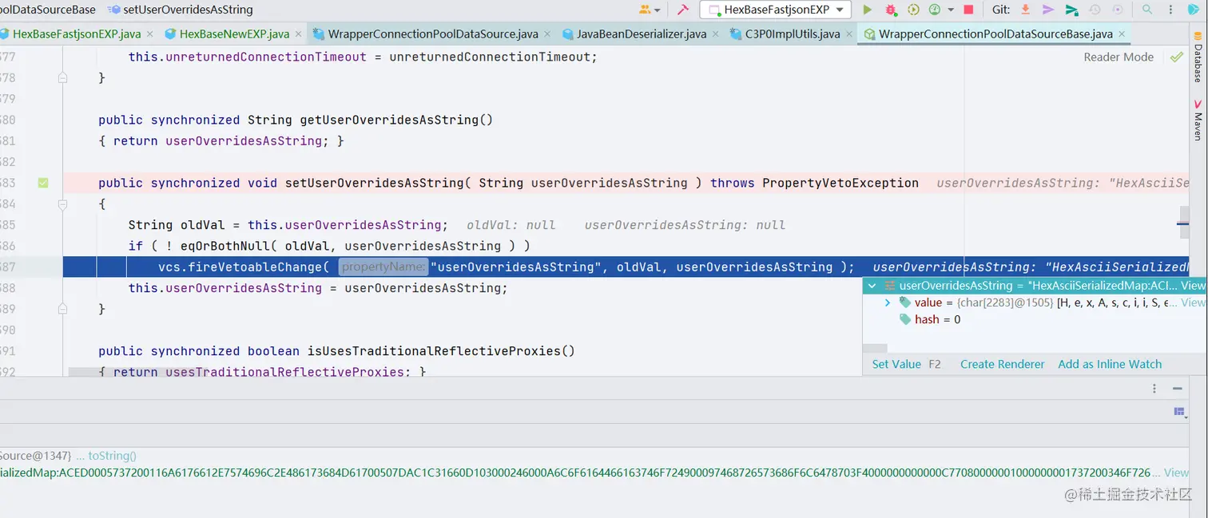This screenshot has height=518, width=1208.
Task: Toggle fold marker at line 584 opening brace
Action: coord(62,204)
